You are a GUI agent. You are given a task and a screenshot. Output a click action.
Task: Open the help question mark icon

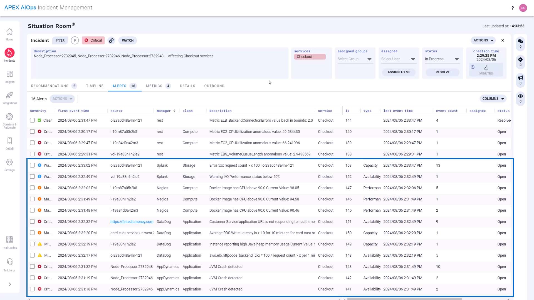(x=512, y=8)
